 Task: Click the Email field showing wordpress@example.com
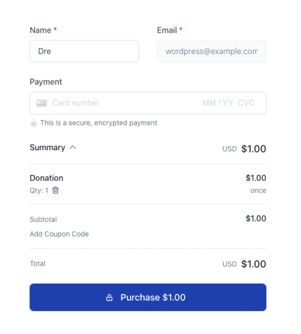212,51
